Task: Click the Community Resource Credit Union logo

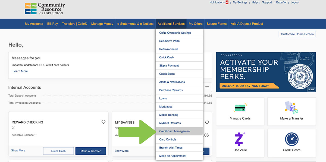Action: (x=45, y=9)
